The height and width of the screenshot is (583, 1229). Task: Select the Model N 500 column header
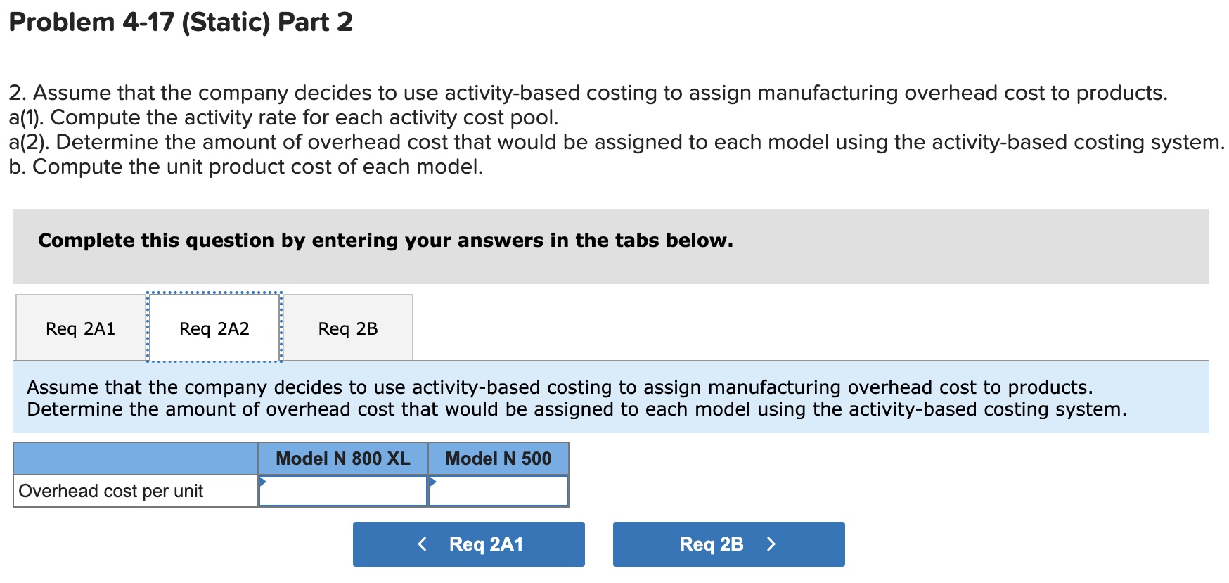(x=498, y=459)
